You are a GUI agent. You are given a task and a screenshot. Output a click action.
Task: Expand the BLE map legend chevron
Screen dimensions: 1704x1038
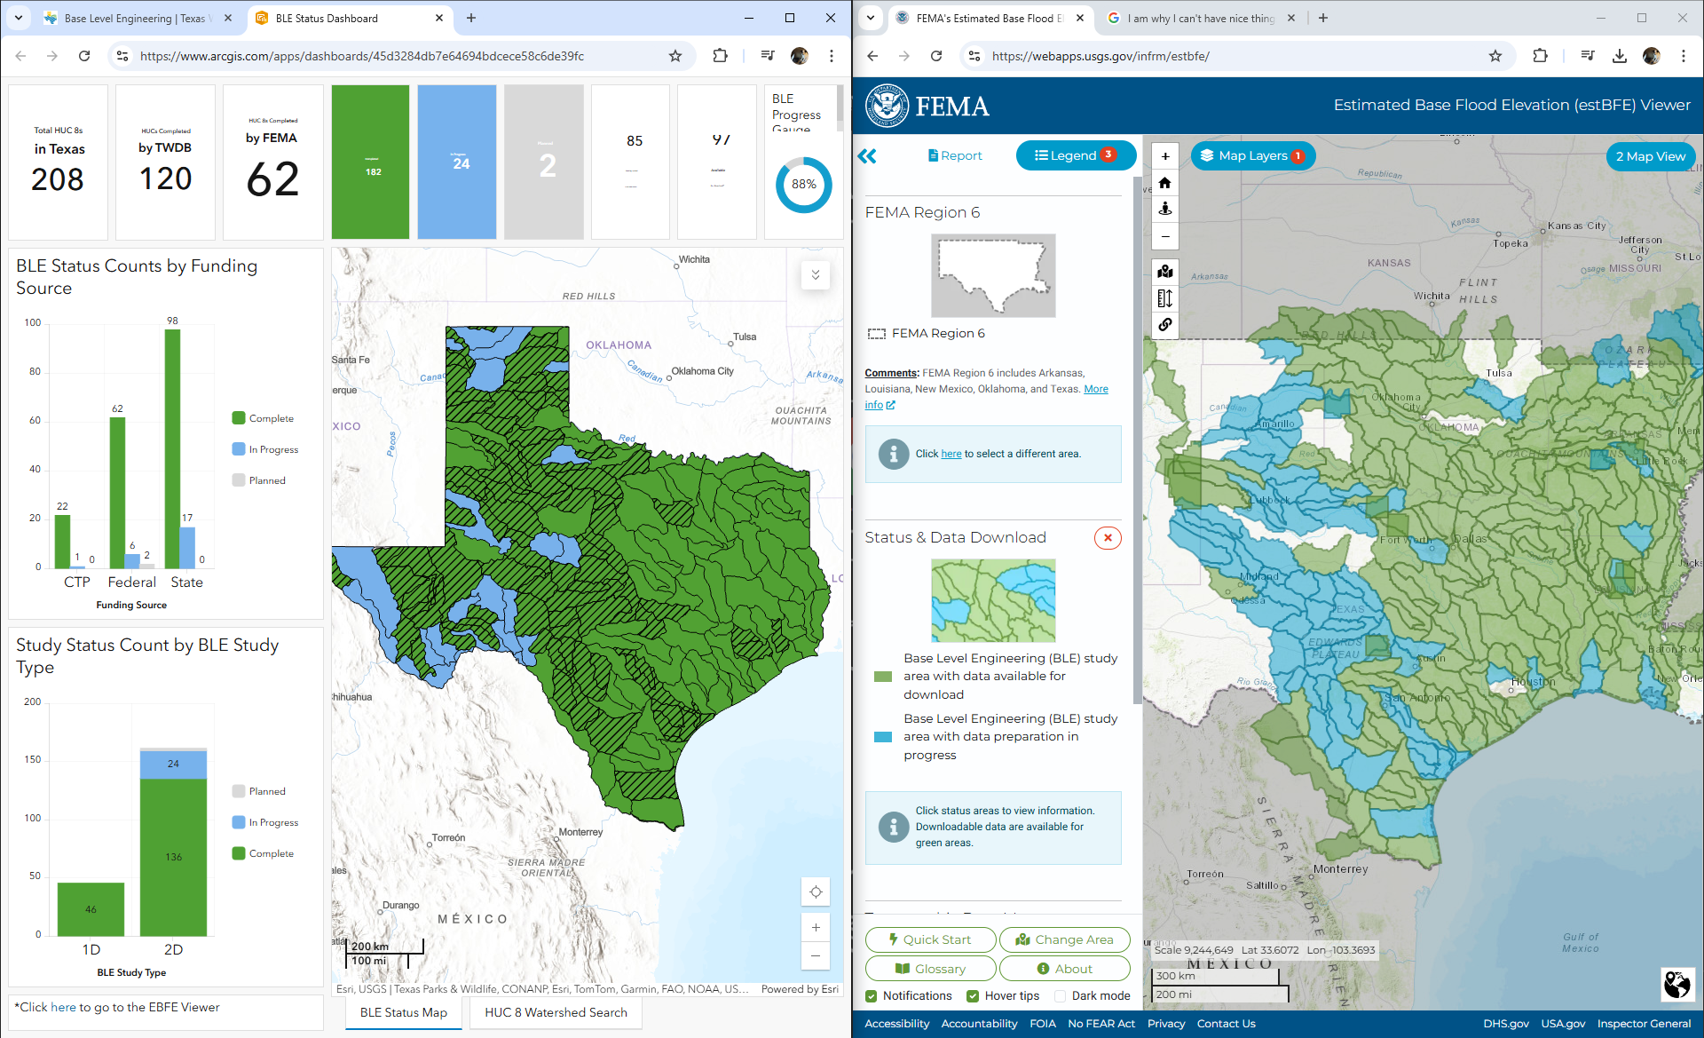tap(816, 274)
